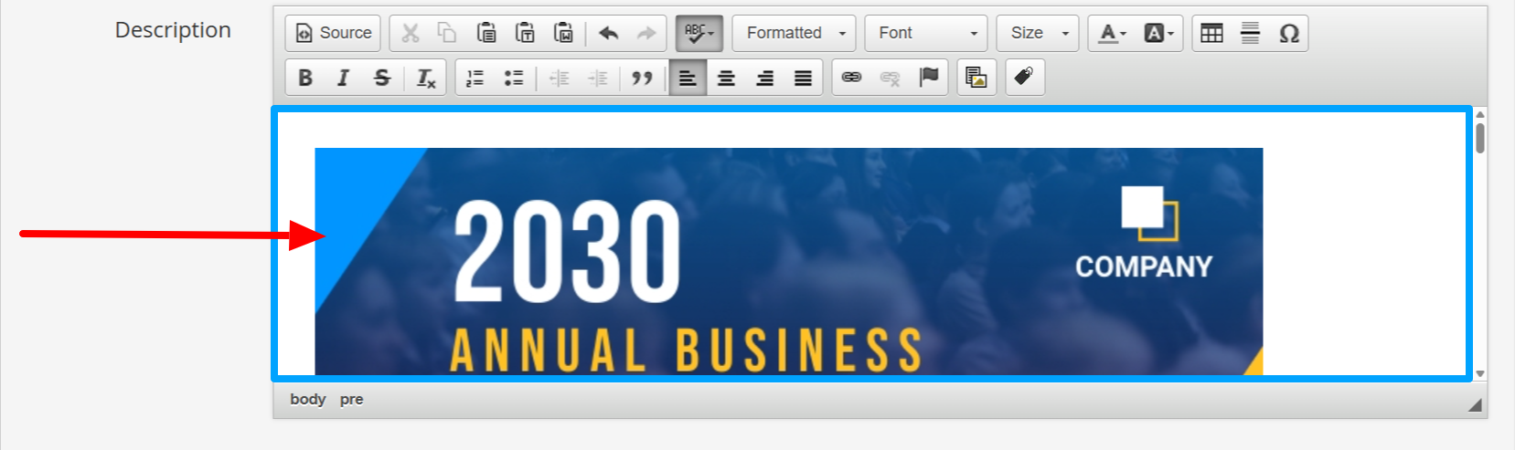Toggle Strikethrough formatting
Screen dimensions: 1515x450
tap(382, 78)
